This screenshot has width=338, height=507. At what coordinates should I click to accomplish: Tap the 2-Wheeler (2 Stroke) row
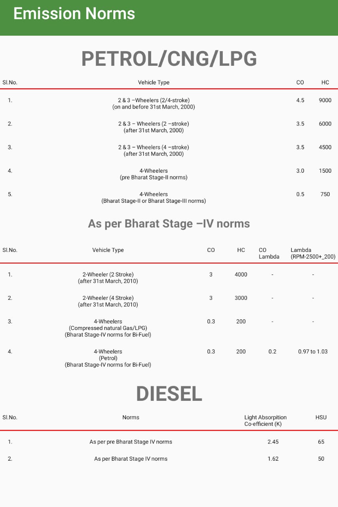(108, 278)
